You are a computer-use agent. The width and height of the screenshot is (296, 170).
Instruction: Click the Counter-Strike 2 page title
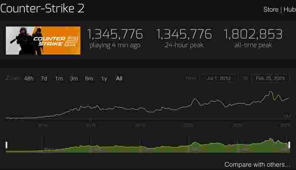(42, 8)
